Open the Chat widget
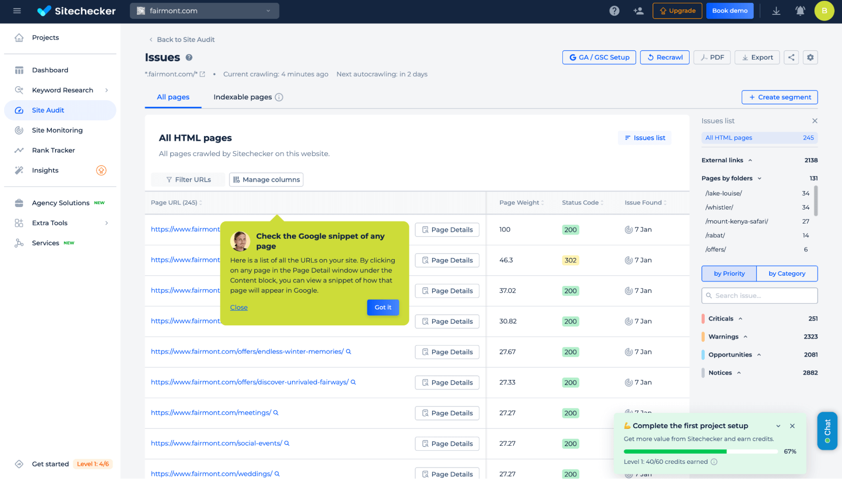The height and width of the screenshot is (479, 842). coord(827,431)
